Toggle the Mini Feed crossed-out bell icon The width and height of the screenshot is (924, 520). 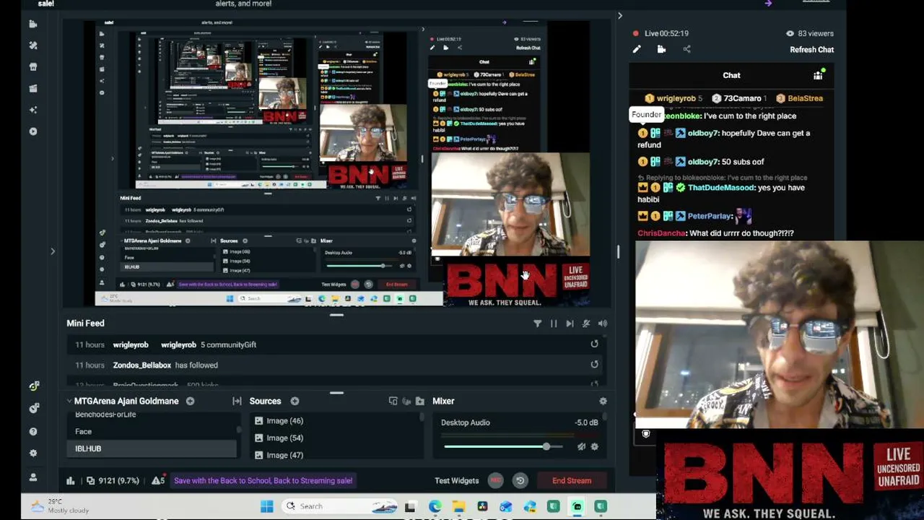[586, 324]
